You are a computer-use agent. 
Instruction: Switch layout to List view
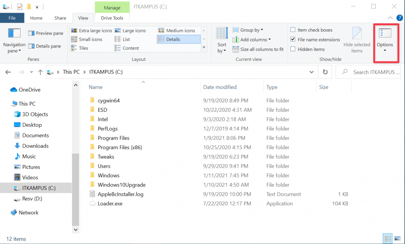pyautogui.click(x=122, y=39)
